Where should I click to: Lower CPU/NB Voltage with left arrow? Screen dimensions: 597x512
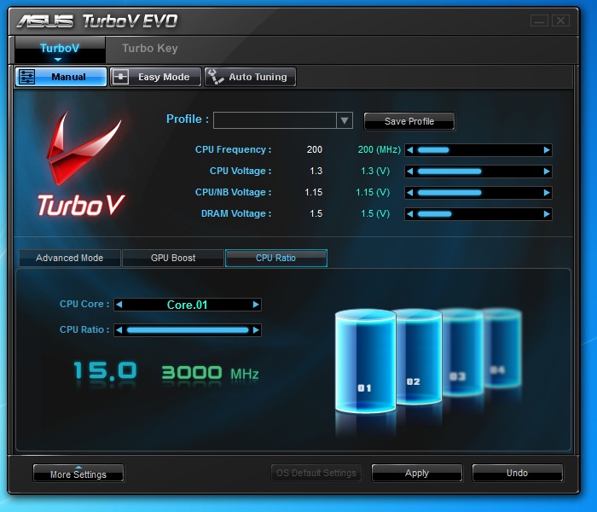410,193
